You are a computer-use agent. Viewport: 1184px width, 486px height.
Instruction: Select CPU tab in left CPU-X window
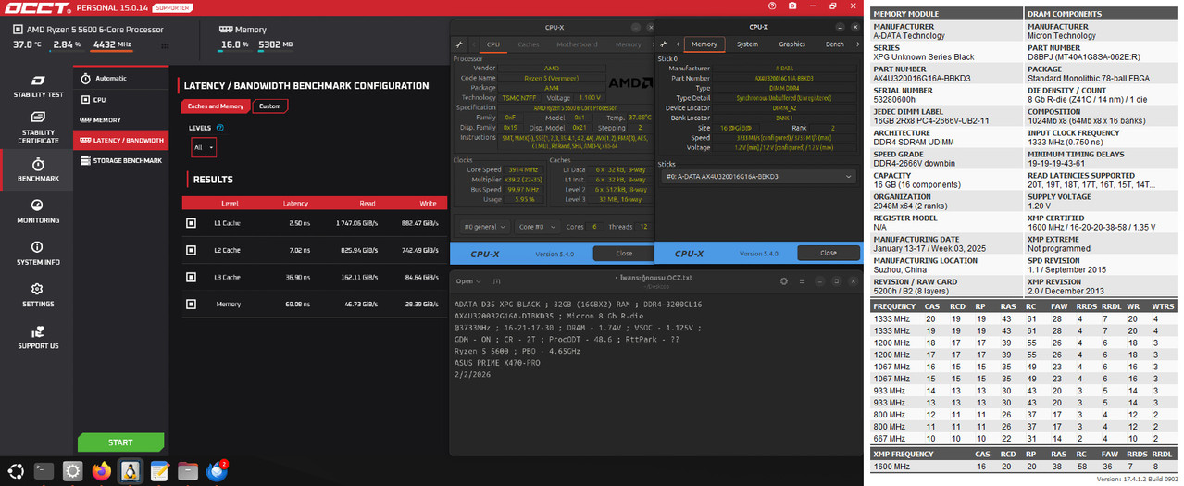click(493, 44)
